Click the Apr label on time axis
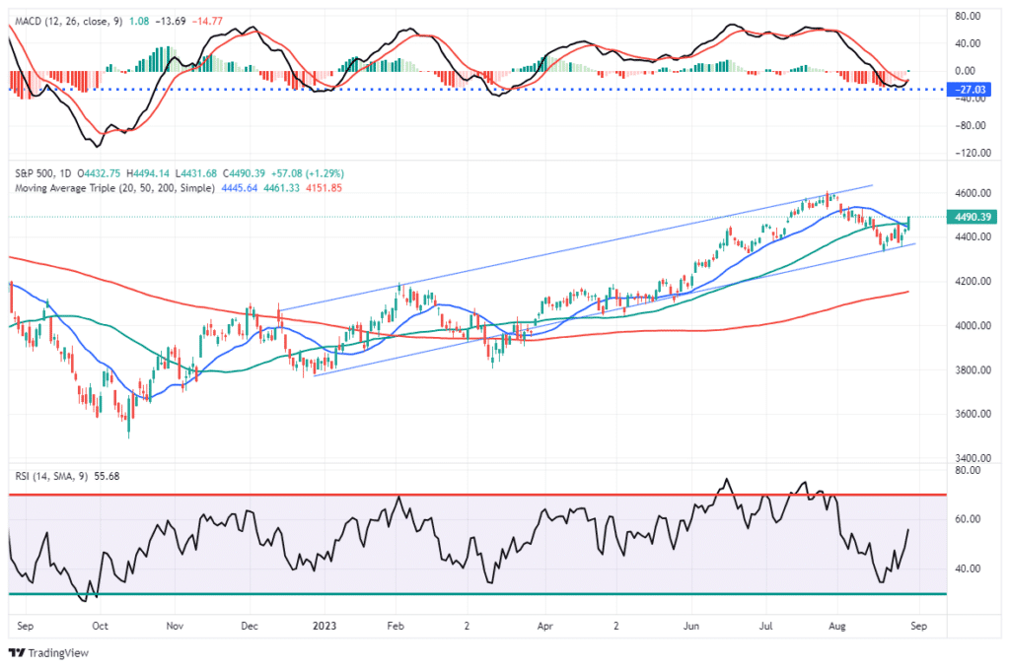Viewport: 1010px width, 668px height. [544, 627]
